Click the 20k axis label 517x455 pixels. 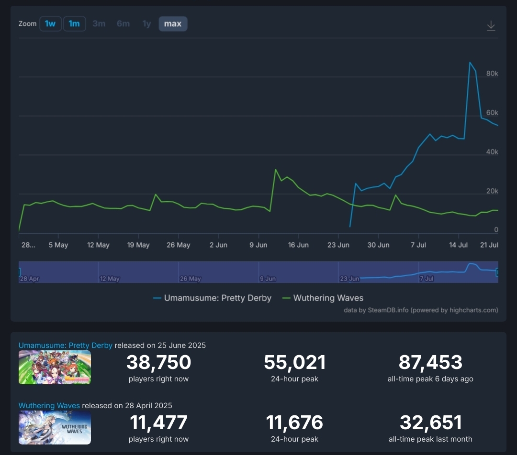[492, 191]
